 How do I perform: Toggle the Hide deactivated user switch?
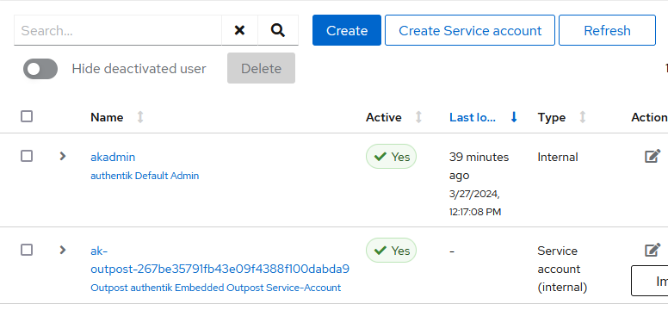(40, 69)
